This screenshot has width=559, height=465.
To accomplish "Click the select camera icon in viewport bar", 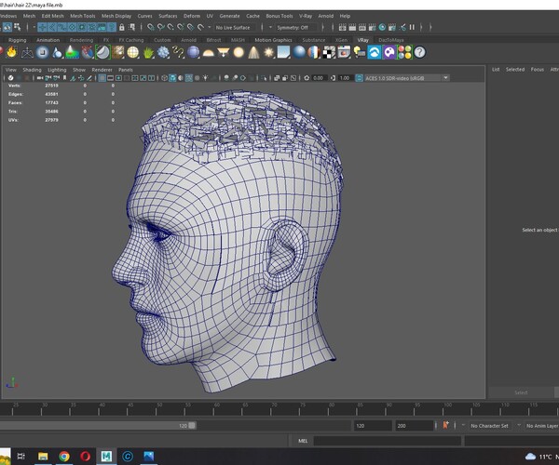I will point(40,78).
